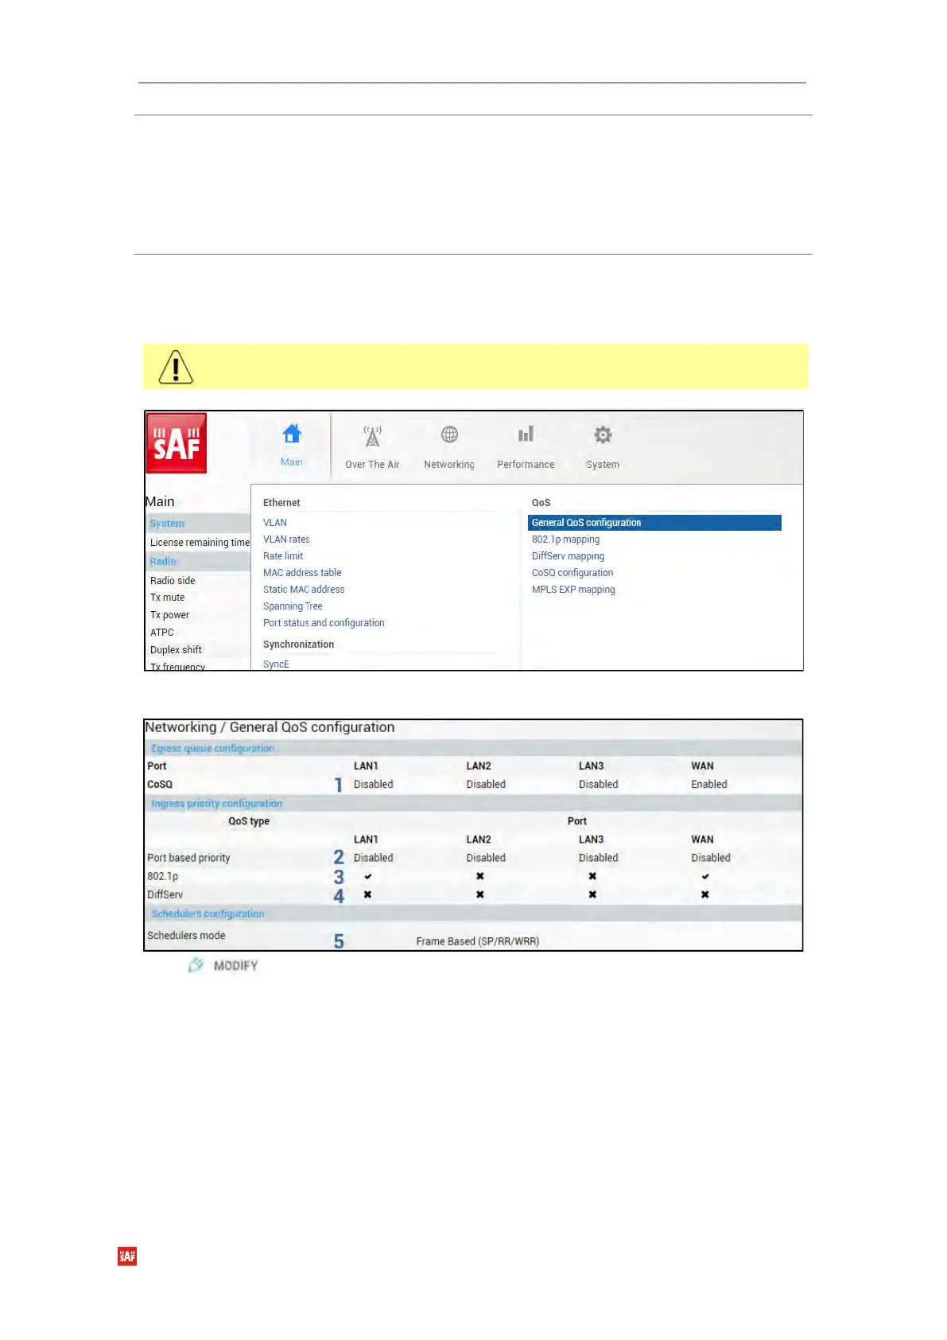Select Tx power in Main sidebar
This screenshot has height=1340, width=947.
(x=170, y=615)
